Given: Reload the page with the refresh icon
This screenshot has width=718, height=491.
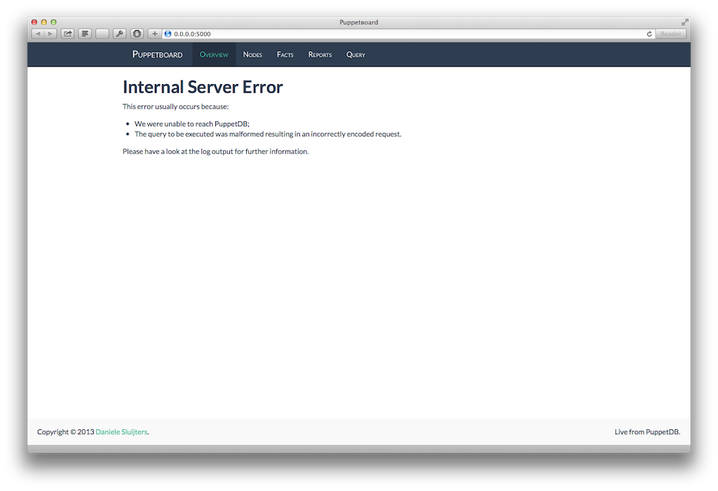Looking at the screenshot, I should [x=649, y=34].
